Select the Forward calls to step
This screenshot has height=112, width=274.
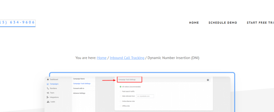[x=79, y=88]
